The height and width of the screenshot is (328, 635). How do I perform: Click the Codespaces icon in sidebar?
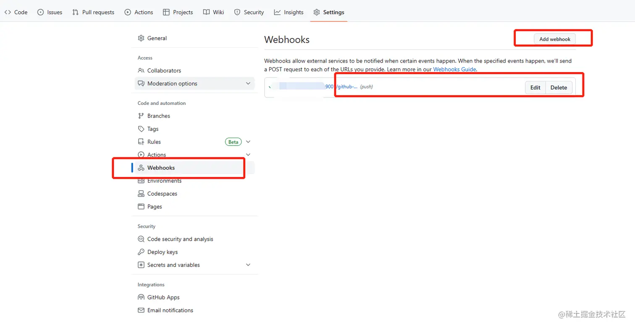[141, 194]
